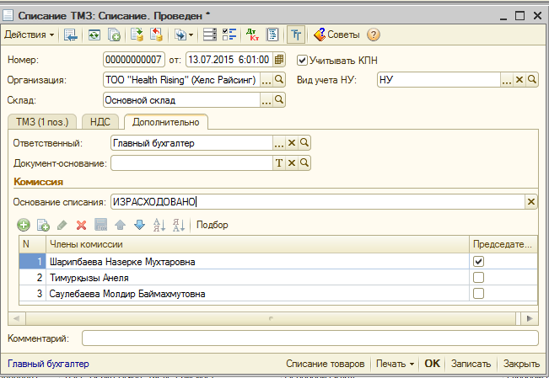This screenshot has width=549, height=378.
Task: Clear the Ответственный field
Action: click(291, 143)
